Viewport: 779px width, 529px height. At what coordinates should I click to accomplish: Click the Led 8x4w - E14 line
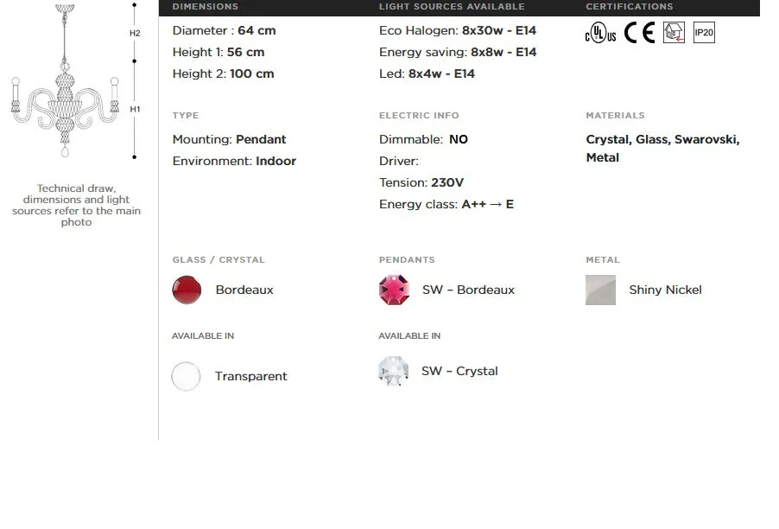427,74
